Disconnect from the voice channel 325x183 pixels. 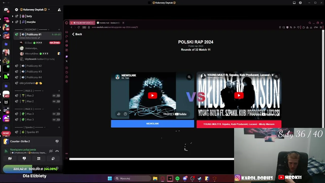pos(57,151)
